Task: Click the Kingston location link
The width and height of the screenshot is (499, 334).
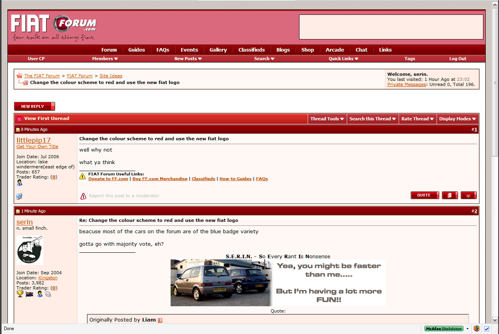Action: [48, 278]
